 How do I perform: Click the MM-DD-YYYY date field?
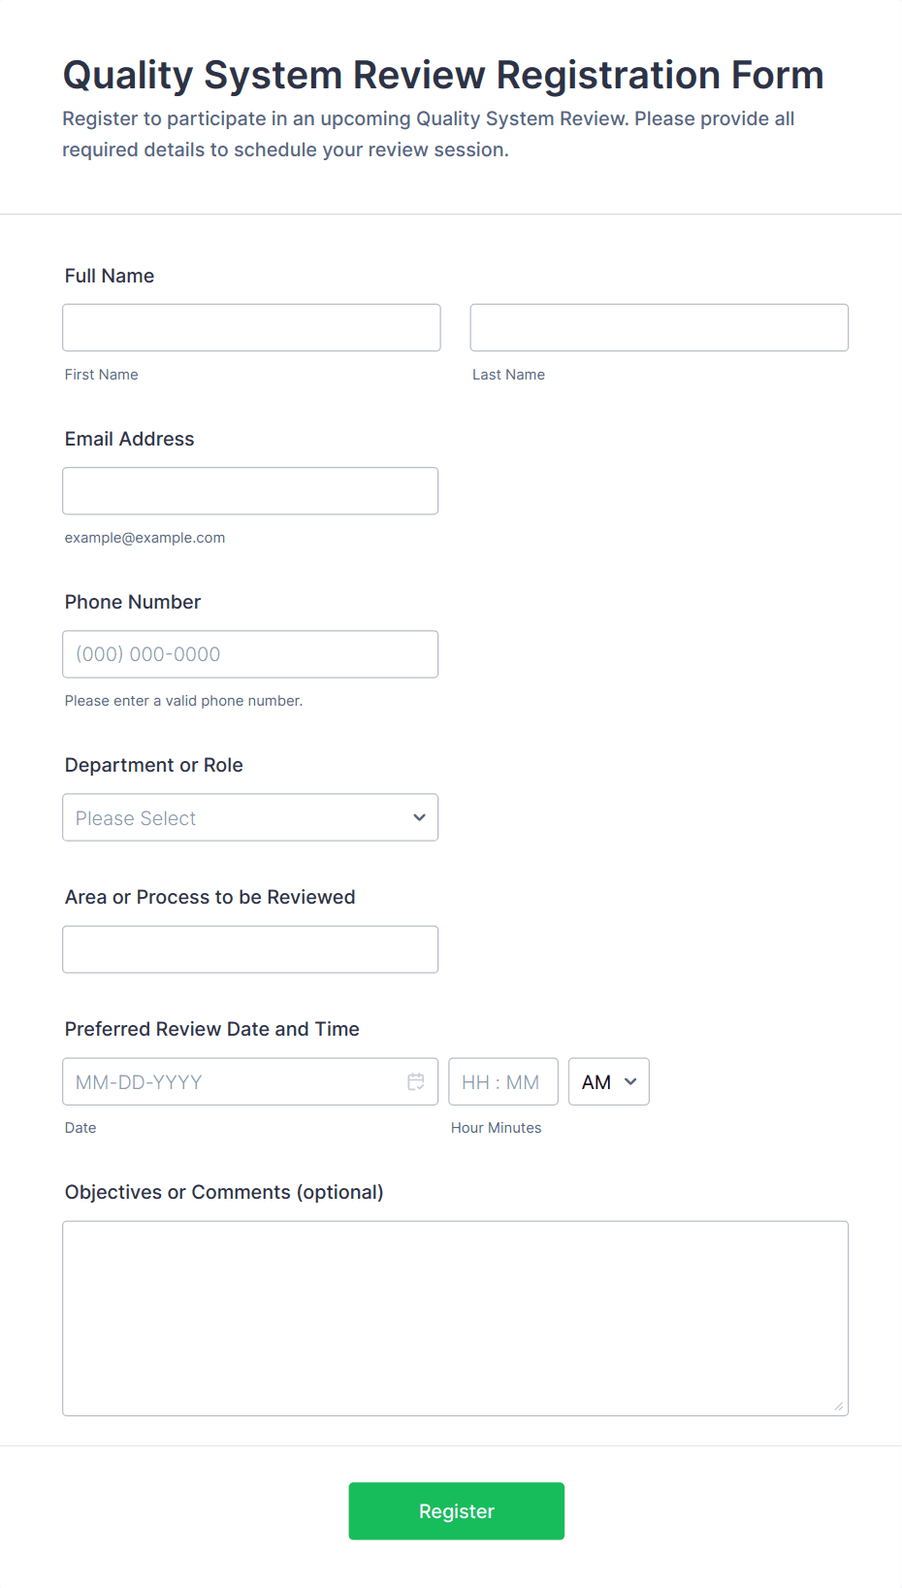[x=233, y=1081]
